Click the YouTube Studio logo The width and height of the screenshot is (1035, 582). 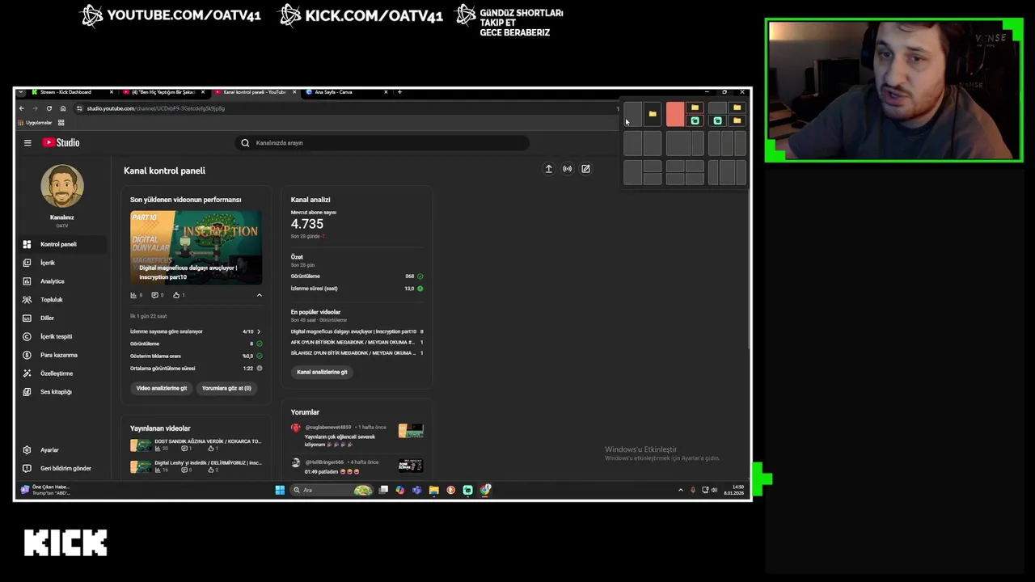point(61,143)
